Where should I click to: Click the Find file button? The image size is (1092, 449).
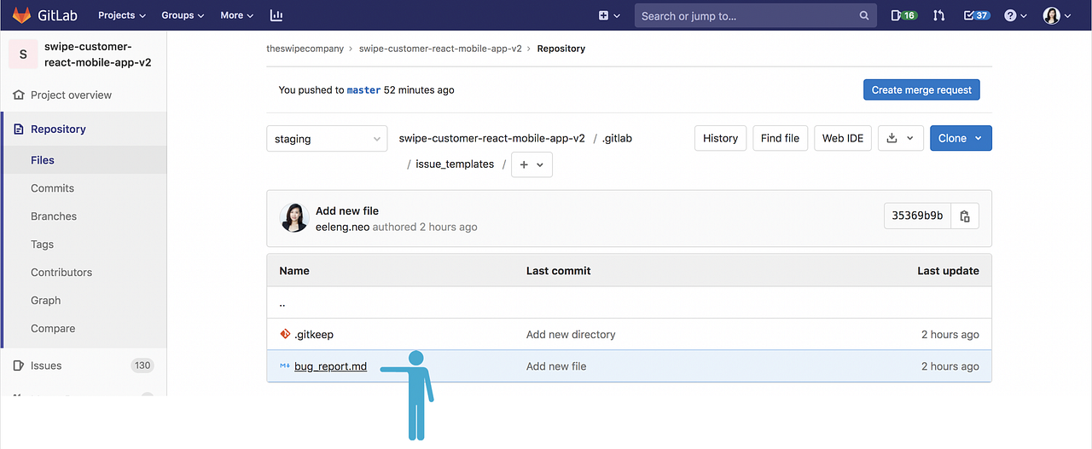(x=780, y=138)
